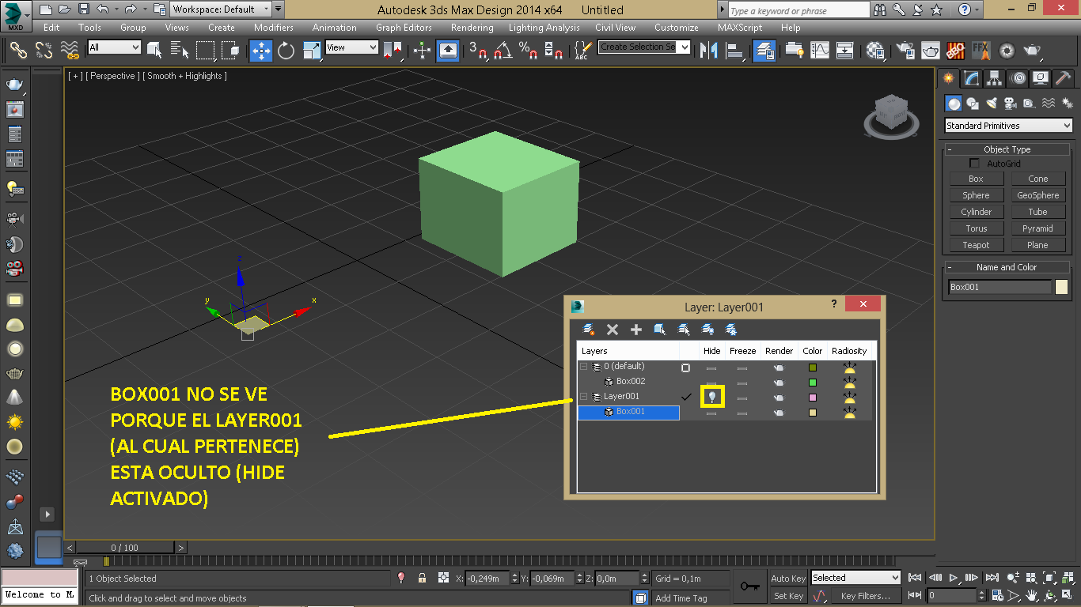The image size is (1081, 607).
Task: Open the Lighting Analysis menu
Action: [544, 28]
